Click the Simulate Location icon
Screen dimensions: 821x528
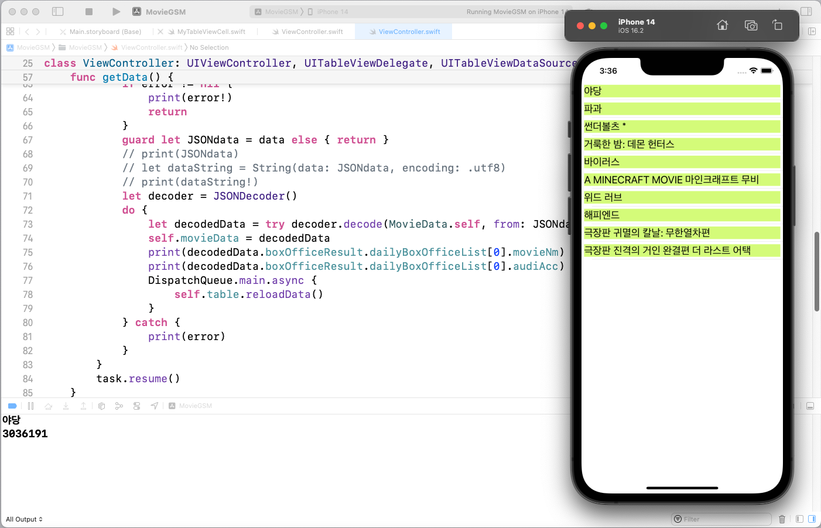click(x=155, y=406)
